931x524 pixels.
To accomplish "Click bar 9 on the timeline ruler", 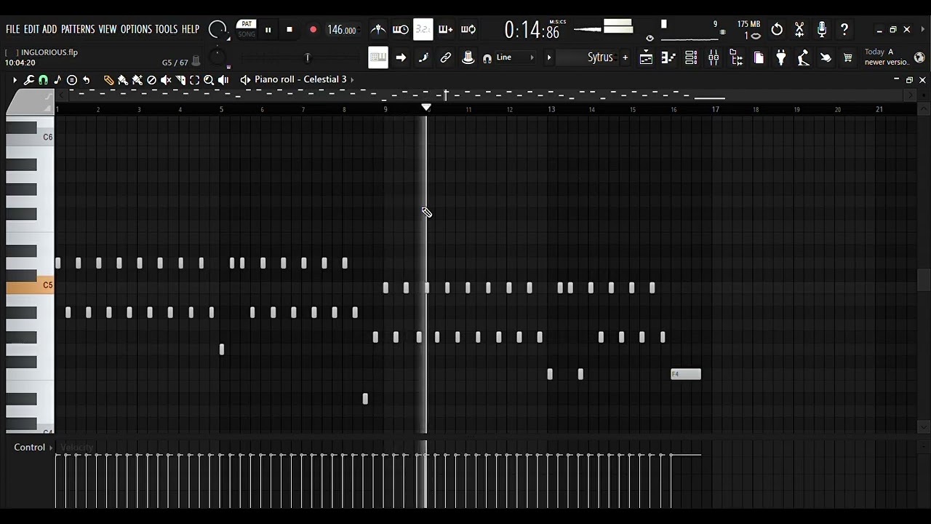I will click(x=385, y=110).
